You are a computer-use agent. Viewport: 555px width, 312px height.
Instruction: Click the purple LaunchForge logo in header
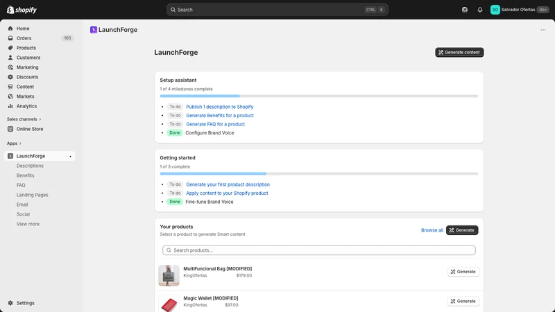(x=94, y=30)
